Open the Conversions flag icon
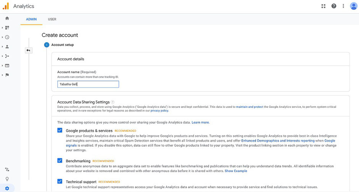This screenshot has height=192, width=359. click(7, 75)
